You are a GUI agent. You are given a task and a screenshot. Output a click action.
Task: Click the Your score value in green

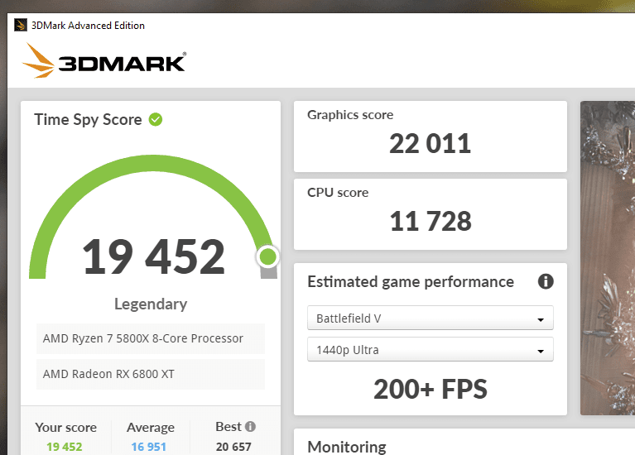tap(65, 447)
